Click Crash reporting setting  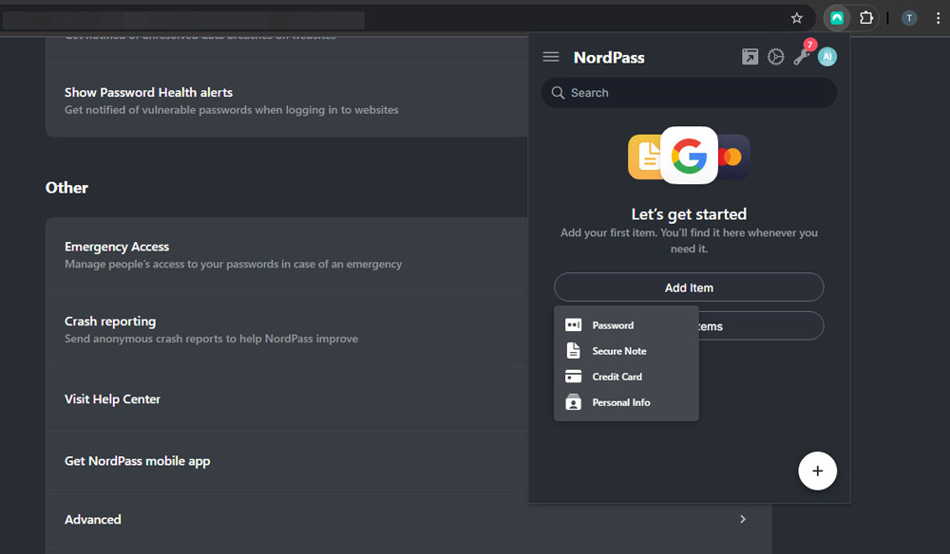pos(287,329)
